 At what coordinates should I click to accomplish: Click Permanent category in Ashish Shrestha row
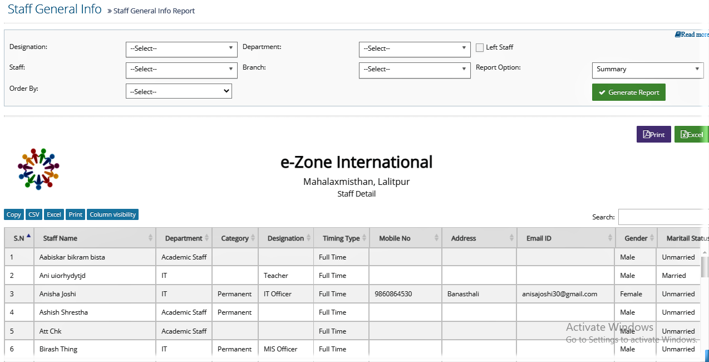[x=235, y=312]
